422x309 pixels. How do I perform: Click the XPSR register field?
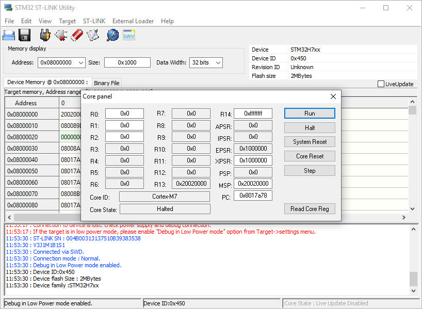pos(253,160)
